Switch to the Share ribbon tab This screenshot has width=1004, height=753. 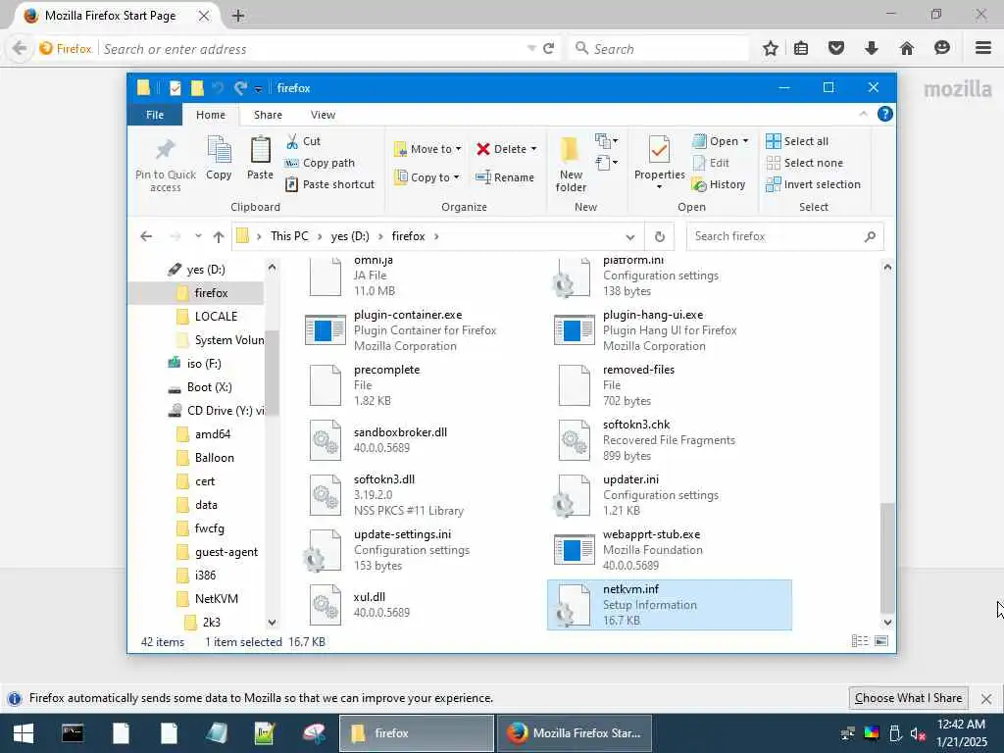(268, 115)
